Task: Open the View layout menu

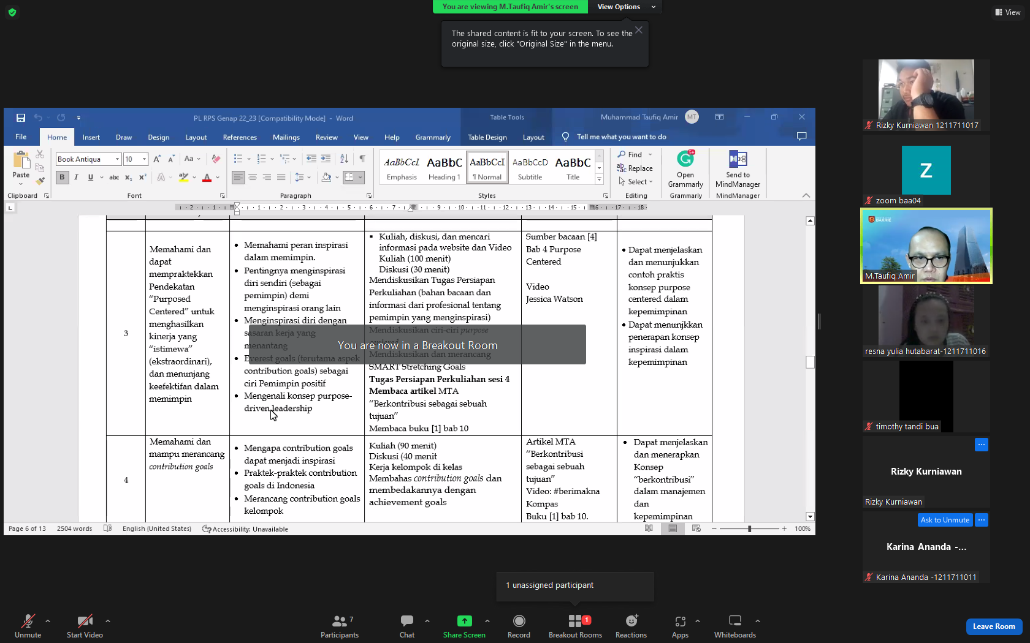Action: click(x=1008, y=12)
